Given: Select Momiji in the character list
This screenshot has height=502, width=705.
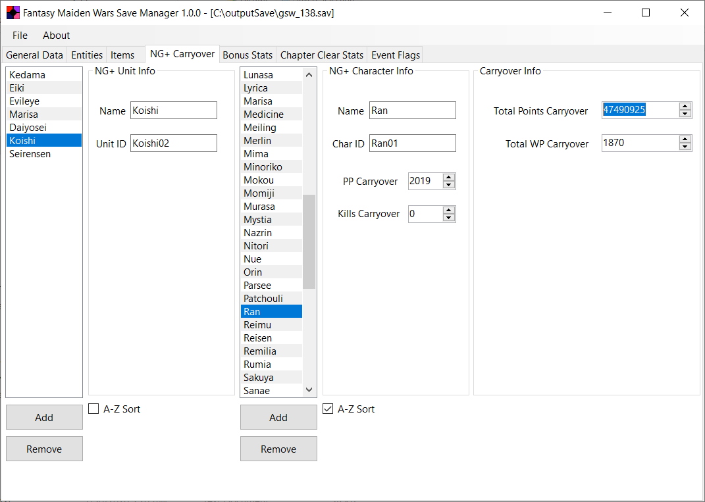Looking at the screenshot, I should [272, 193].
